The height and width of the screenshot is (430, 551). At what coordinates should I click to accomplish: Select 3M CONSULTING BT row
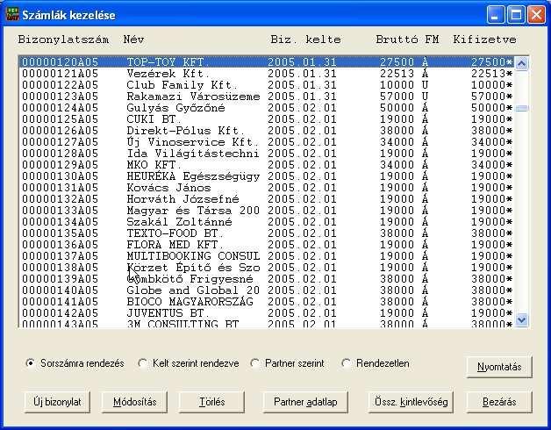(267, 324)
